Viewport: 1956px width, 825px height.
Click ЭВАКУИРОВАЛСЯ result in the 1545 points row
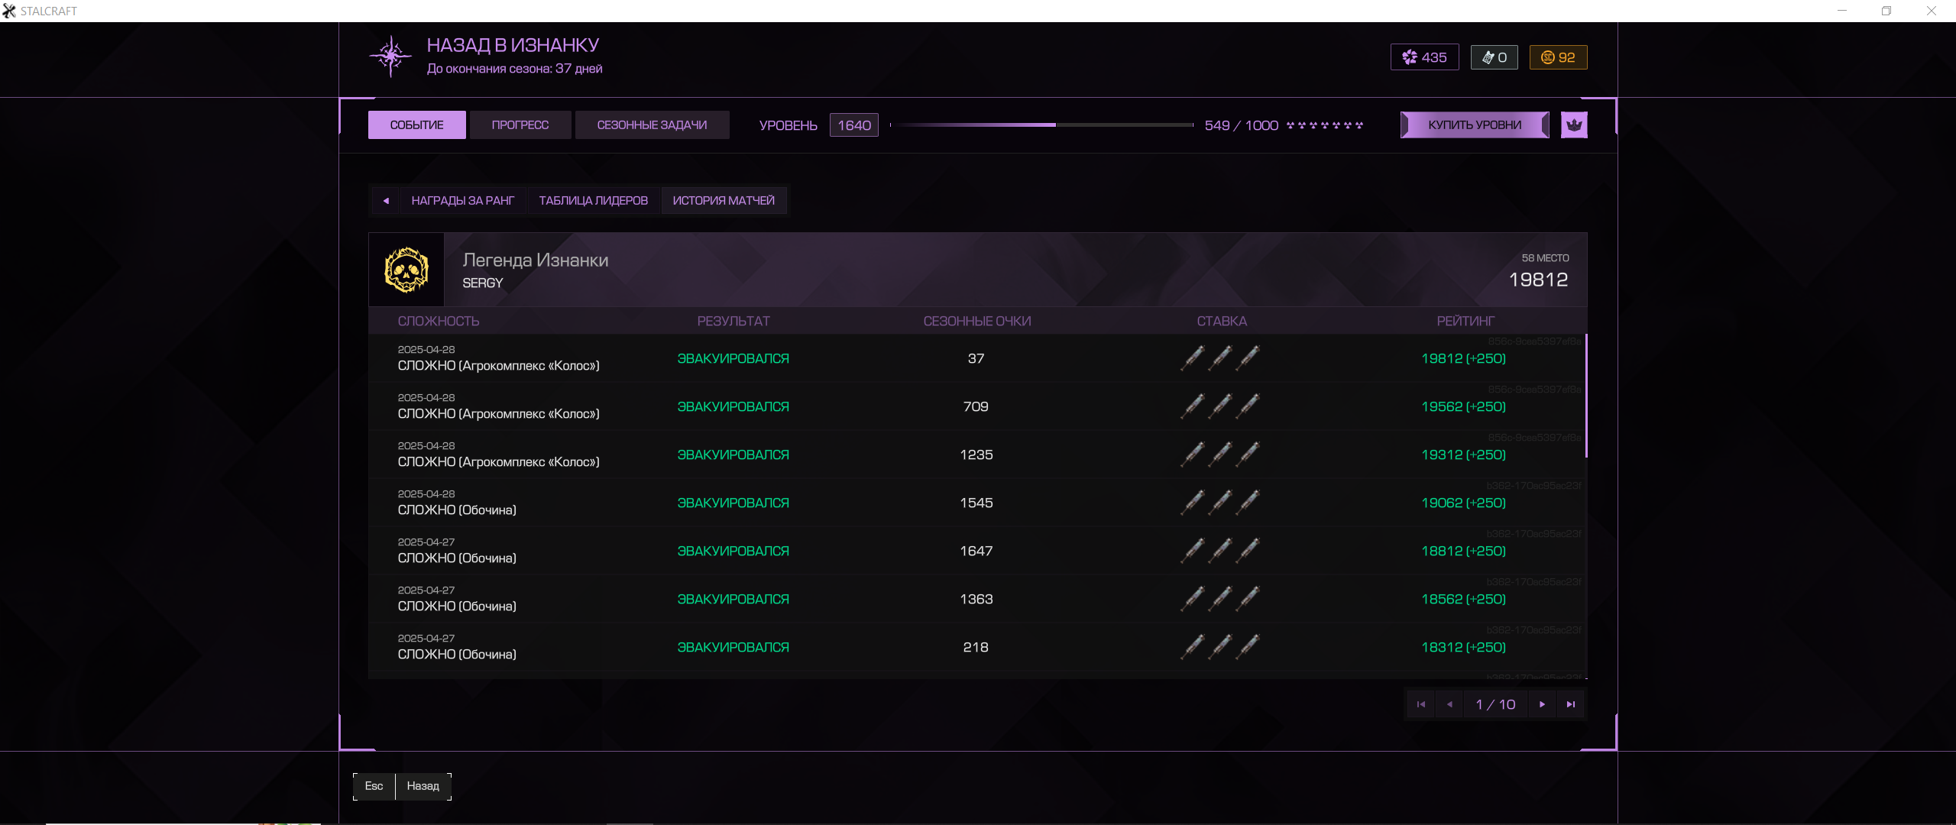pyautogui.click(x=733, y=503)
